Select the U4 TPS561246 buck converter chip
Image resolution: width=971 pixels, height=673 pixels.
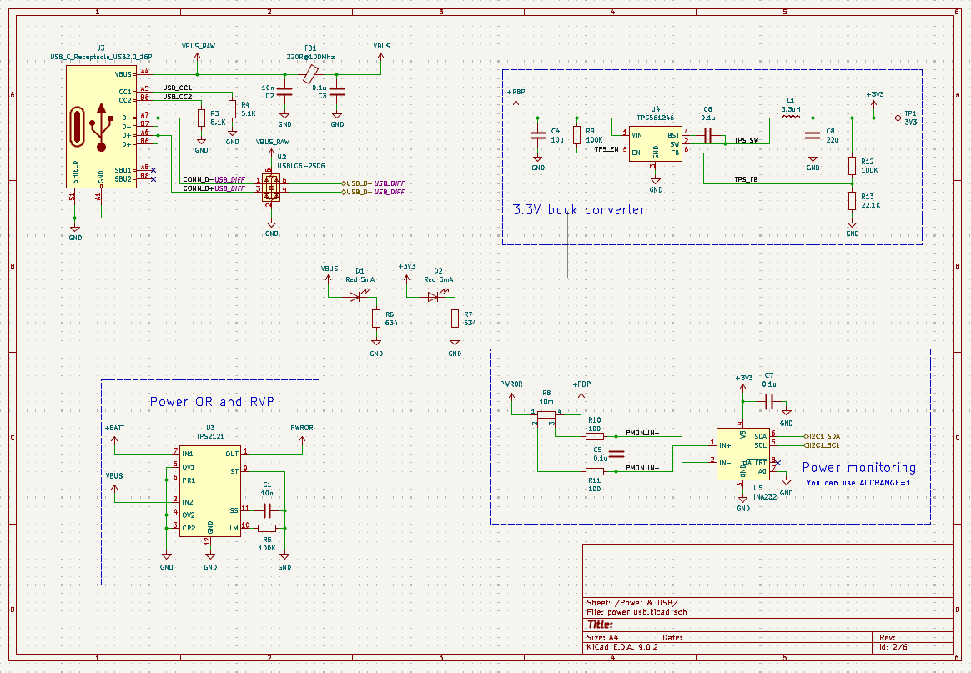pos(655,143)
